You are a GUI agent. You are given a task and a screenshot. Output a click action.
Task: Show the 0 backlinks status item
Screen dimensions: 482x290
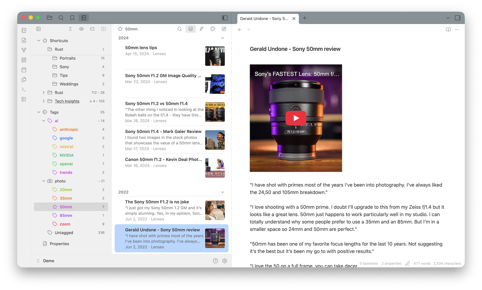coord(369,264)
